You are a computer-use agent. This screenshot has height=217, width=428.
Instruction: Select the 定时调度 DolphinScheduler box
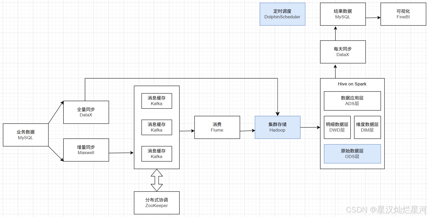pyautogui.click(x=282, y=14)
